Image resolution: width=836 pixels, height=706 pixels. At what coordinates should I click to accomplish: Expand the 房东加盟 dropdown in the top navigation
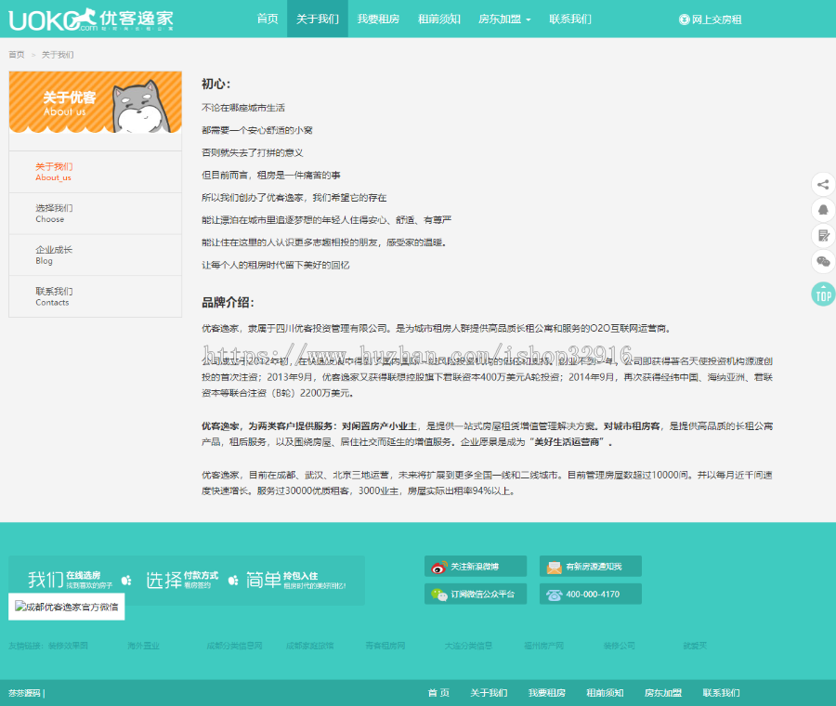pyautogui.click(x=503, y=18)
